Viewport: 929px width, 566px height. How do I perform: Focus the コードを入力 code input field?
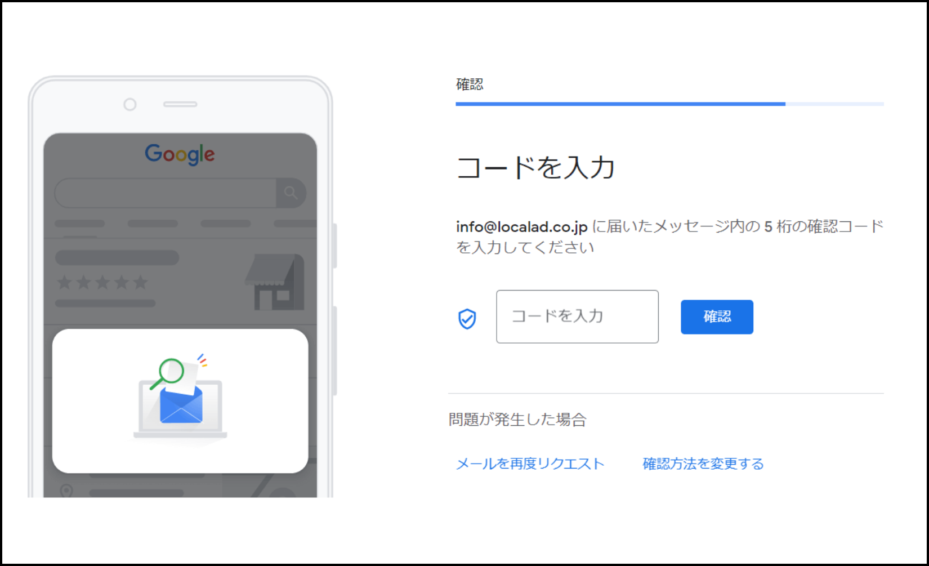click(x=577, y=317)
